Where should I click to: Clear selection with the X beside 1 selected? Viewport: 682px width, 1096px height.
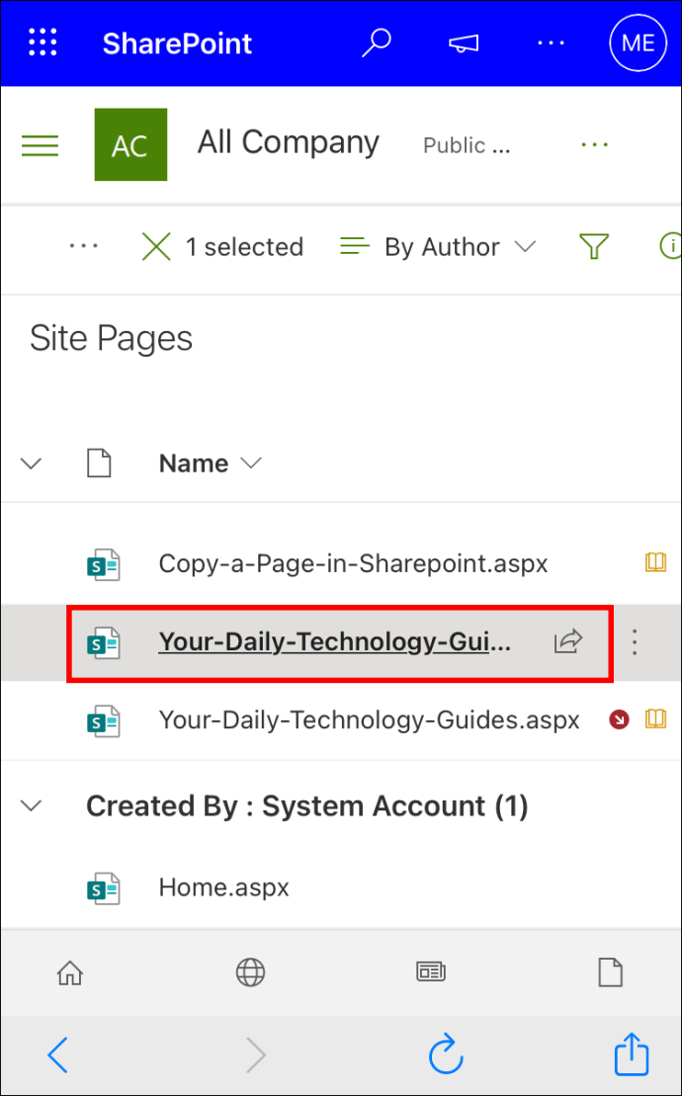pyautogui.click(x=156, y=247)
